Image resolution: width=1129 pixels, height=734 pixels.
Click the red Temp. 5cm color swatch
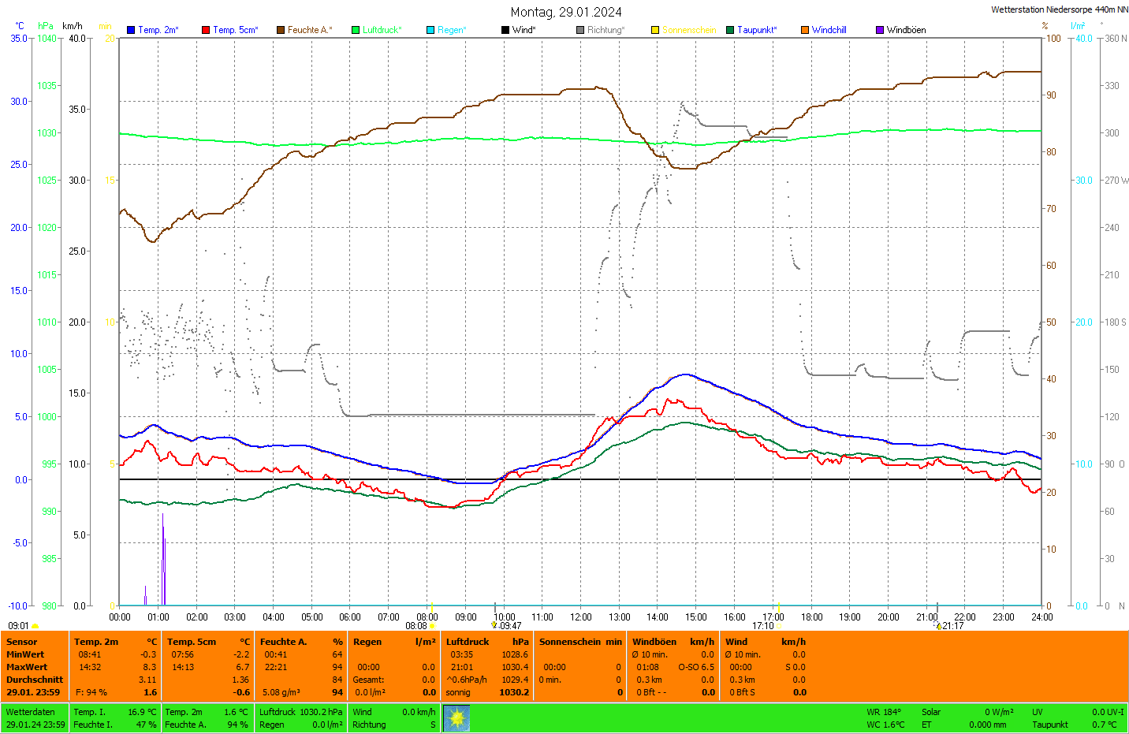[x=206, y=30]
